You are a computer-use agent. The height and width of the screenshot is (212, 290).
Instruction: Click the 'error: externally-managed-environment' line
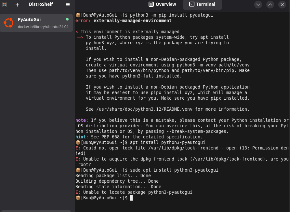tap(124, 21)
